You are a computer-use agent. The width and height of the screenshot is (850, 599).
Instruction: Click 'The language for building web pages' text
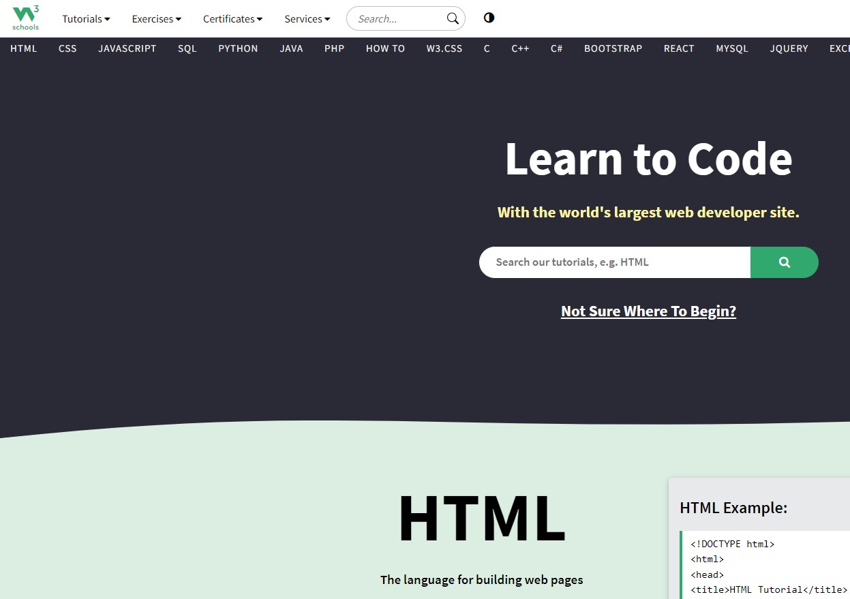[482, 580]
